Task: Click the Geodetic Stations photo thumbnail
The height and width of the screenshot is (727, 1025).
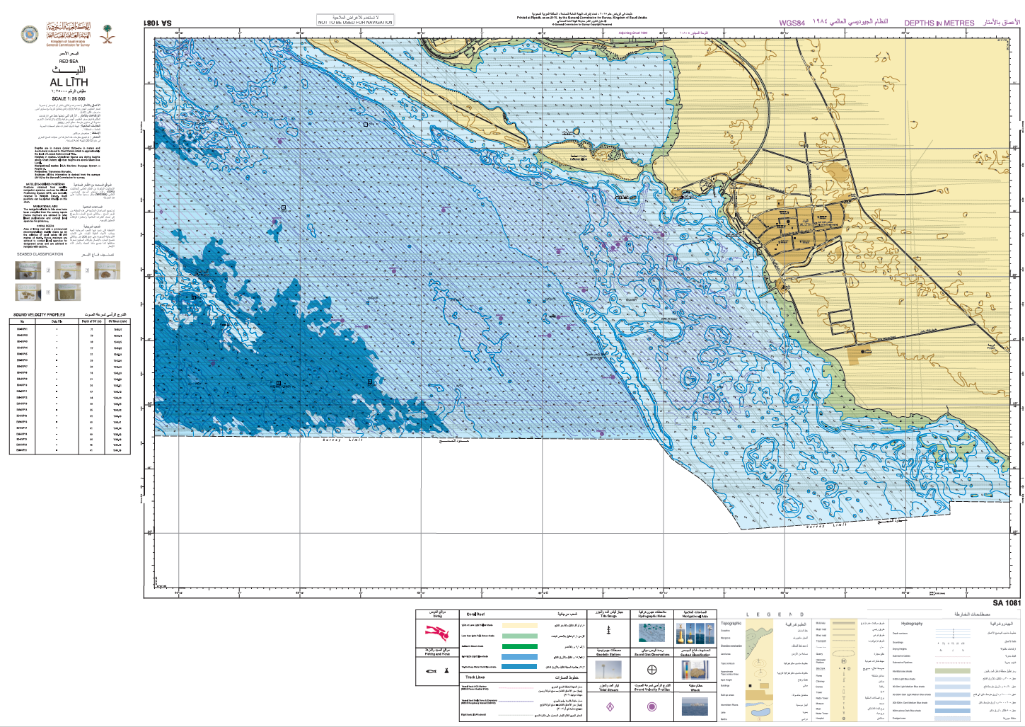Action: (609, 670)
